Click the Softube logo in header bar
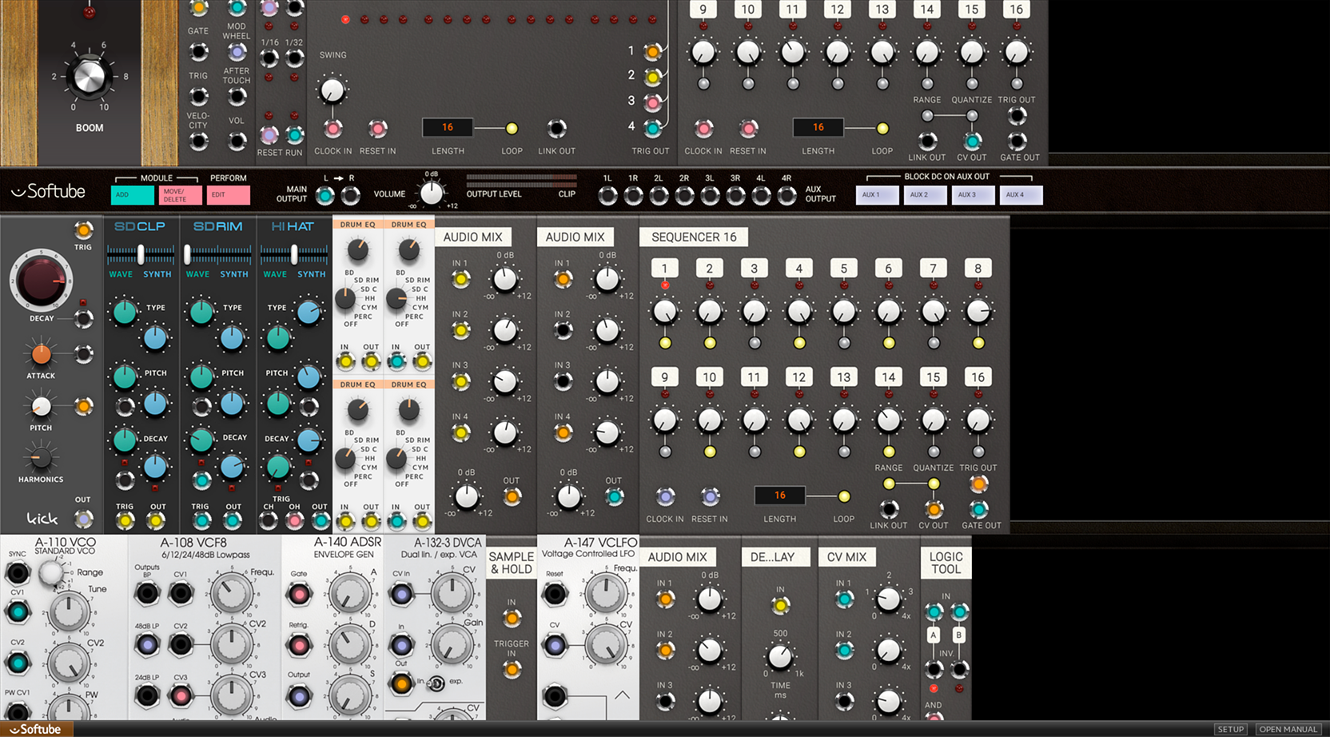This screenshot has height=737, width=1330. pos(48,192)
